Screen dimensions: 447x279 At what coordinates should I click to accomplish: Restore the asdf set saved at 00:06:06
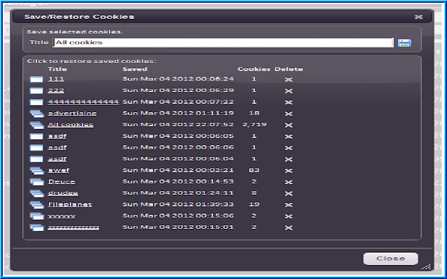coord(57,147)
